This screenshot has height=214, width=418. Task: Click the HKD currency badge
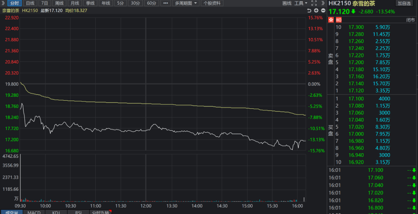tap(339, 20)
